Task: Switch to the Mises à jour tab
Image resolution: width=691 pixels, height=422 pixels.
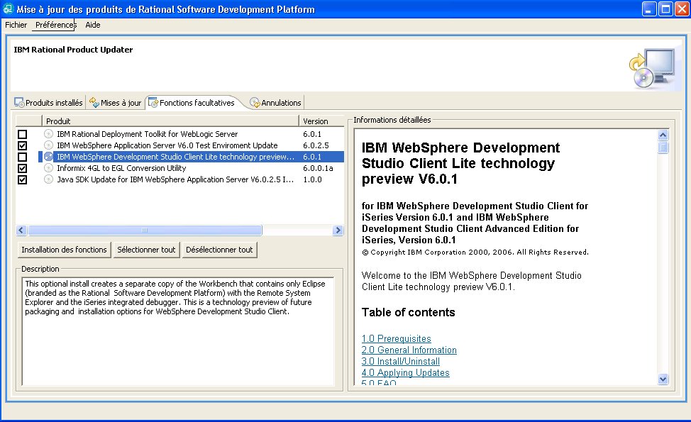Action: click(x=116, y=103)
